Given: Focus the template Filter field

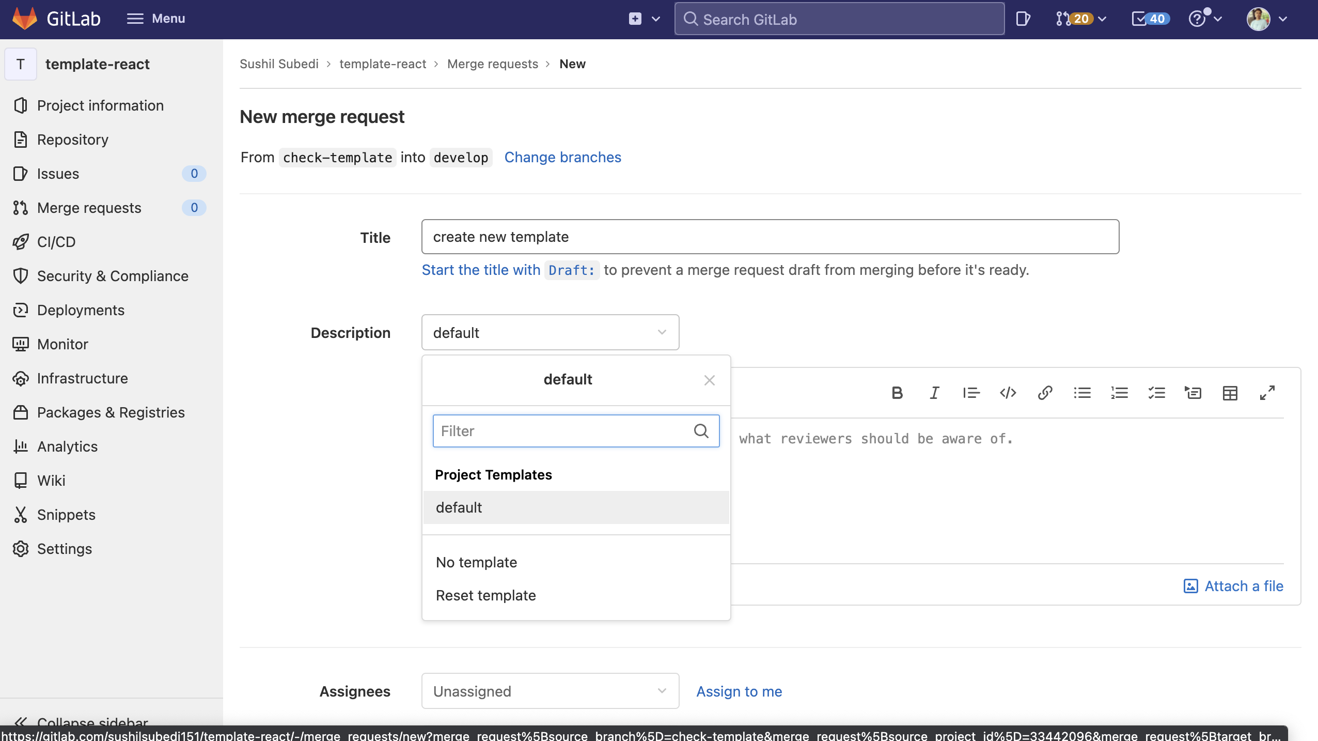Looking at the screenshot, I should tap(576, 431).
